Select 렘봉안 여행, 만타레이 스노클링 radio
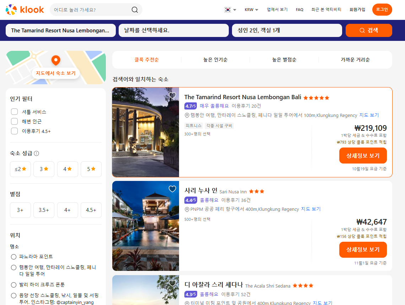This screenshot has width=405, height=305. pos(14,268)
